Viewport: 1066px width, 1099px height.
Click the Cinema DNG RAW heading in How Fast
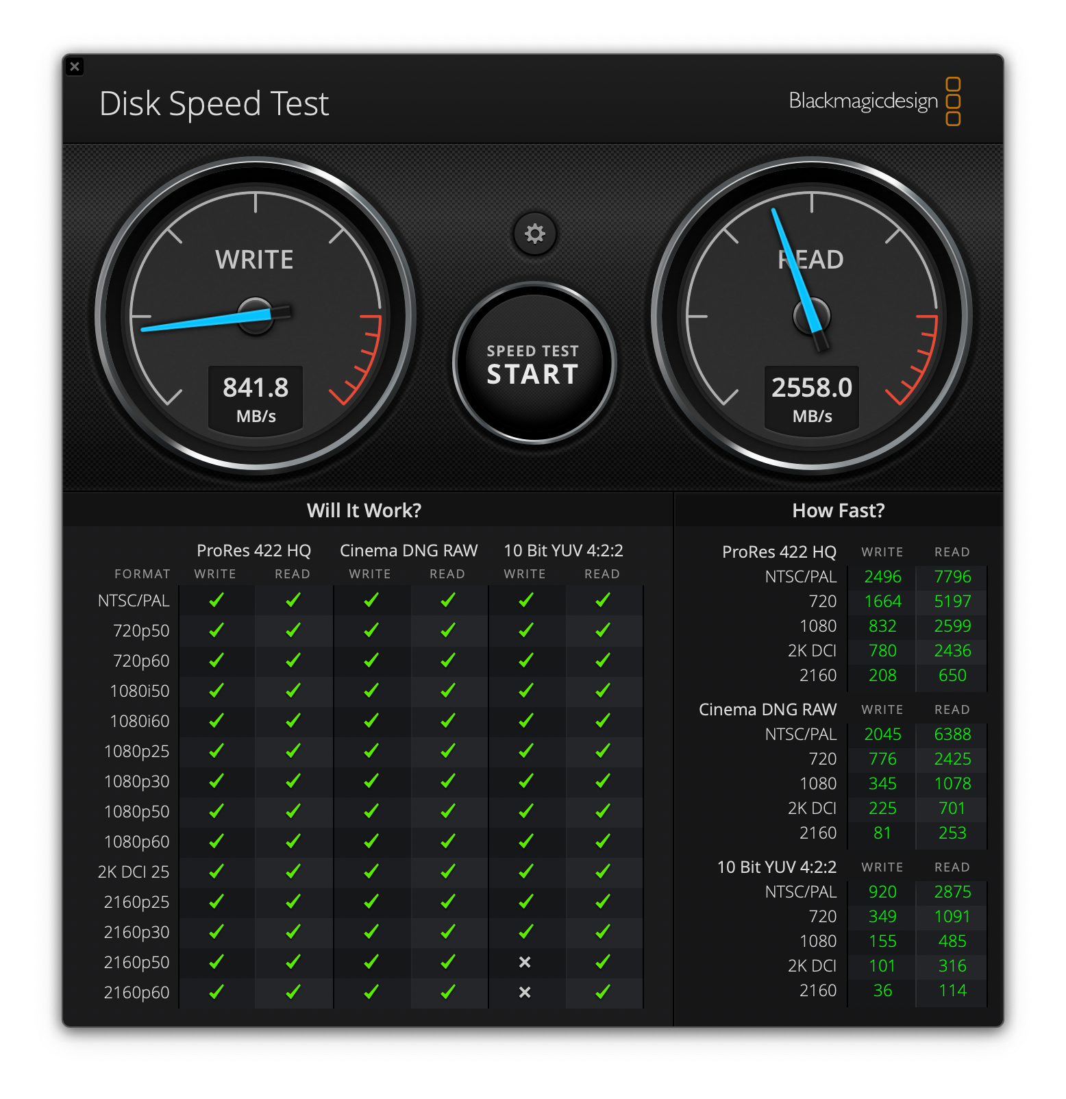(x=767, y=710)
